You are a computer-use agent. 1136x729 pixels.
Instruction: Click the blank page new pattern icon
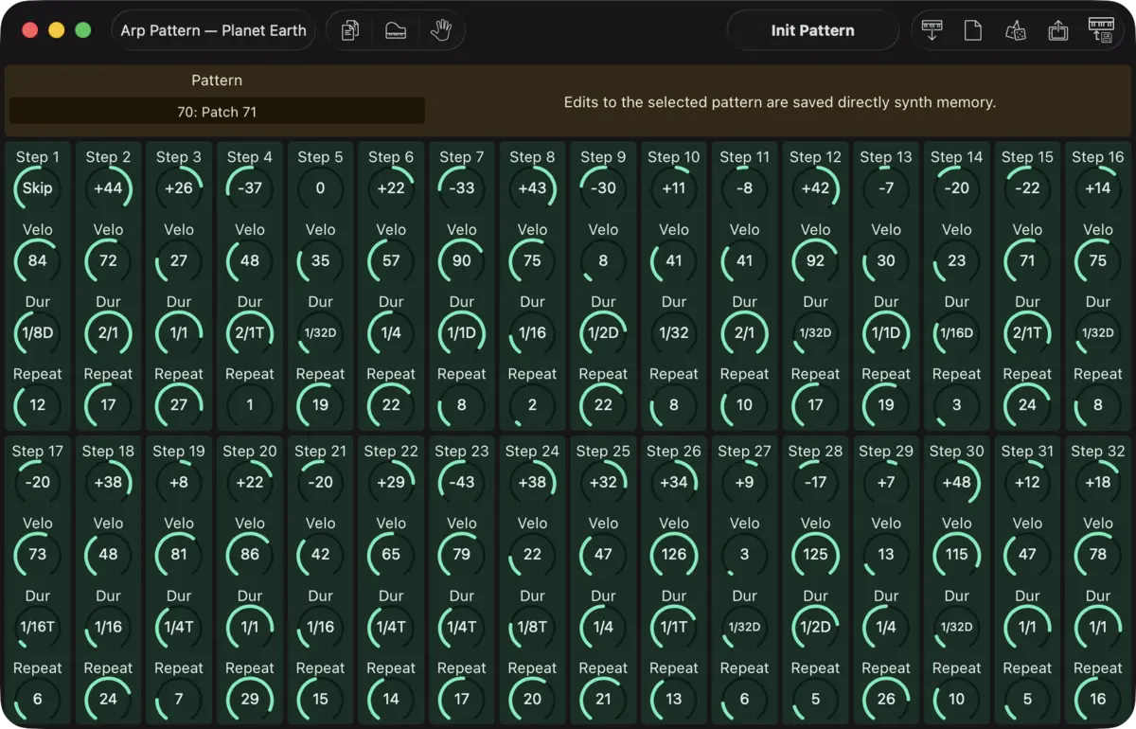tap(972, 30)
